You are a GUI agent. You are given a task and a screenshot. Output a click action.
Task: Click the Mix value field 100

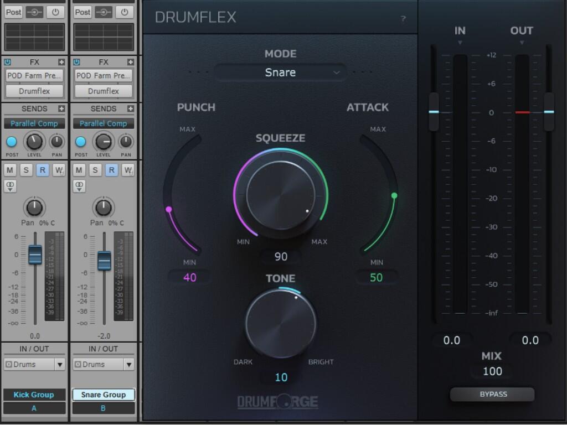(492, 371)
